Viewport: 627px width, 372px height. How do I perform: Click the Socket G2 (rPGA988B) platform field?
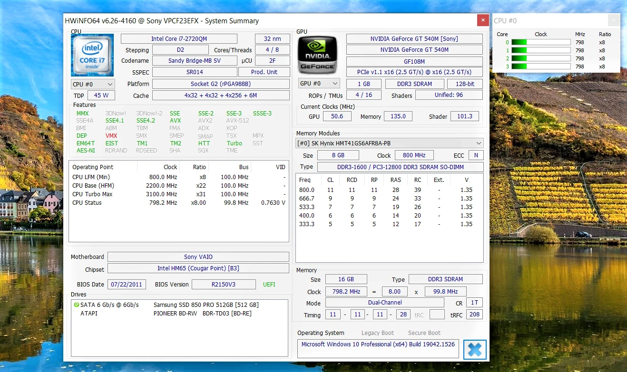point(221,84)
